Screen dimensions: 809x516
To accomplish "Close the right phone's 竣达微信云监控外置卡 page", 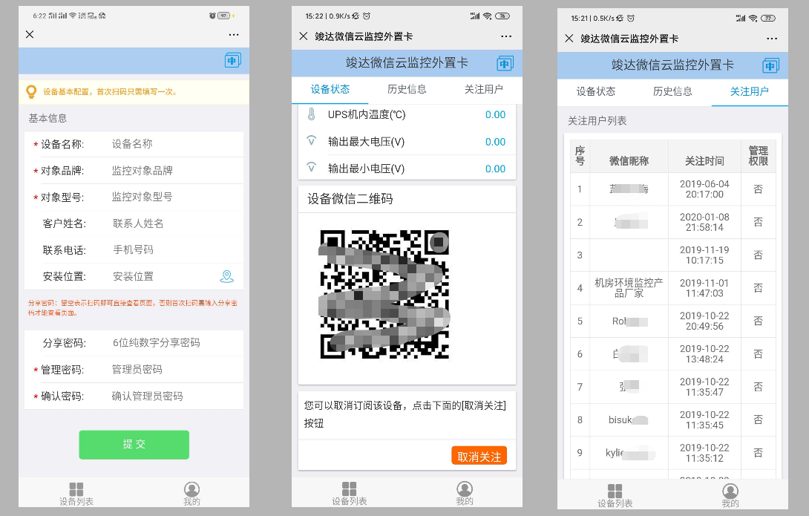I will coord(569,38).
